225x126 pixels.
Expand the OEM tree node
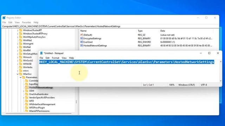pyautogui.click(x=24, y=91)
